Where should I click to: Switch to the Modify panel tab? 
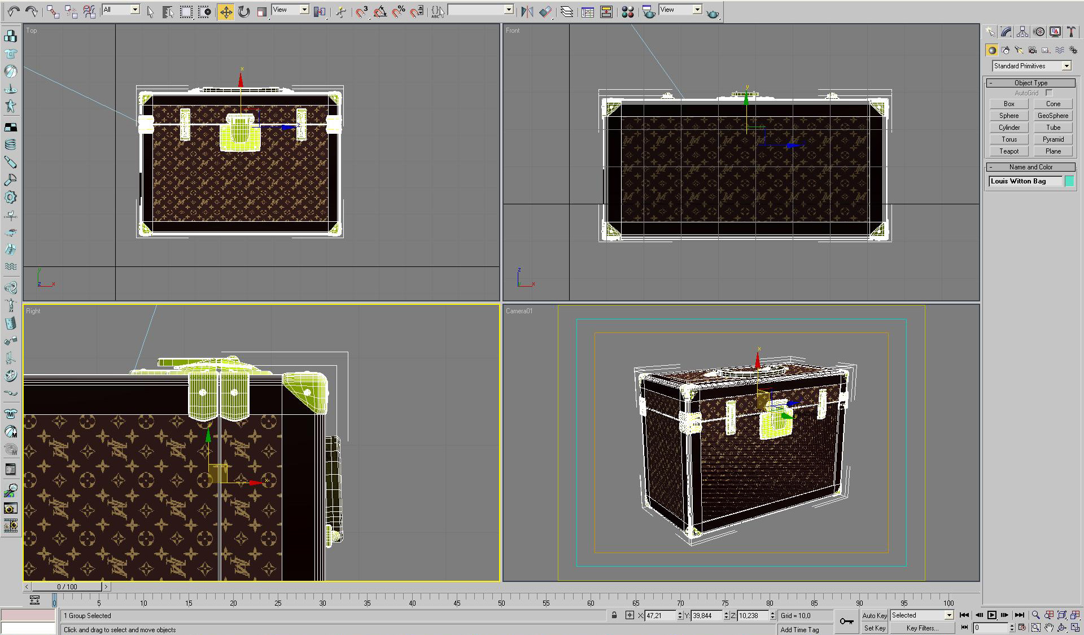click(x=1006, y=32)
